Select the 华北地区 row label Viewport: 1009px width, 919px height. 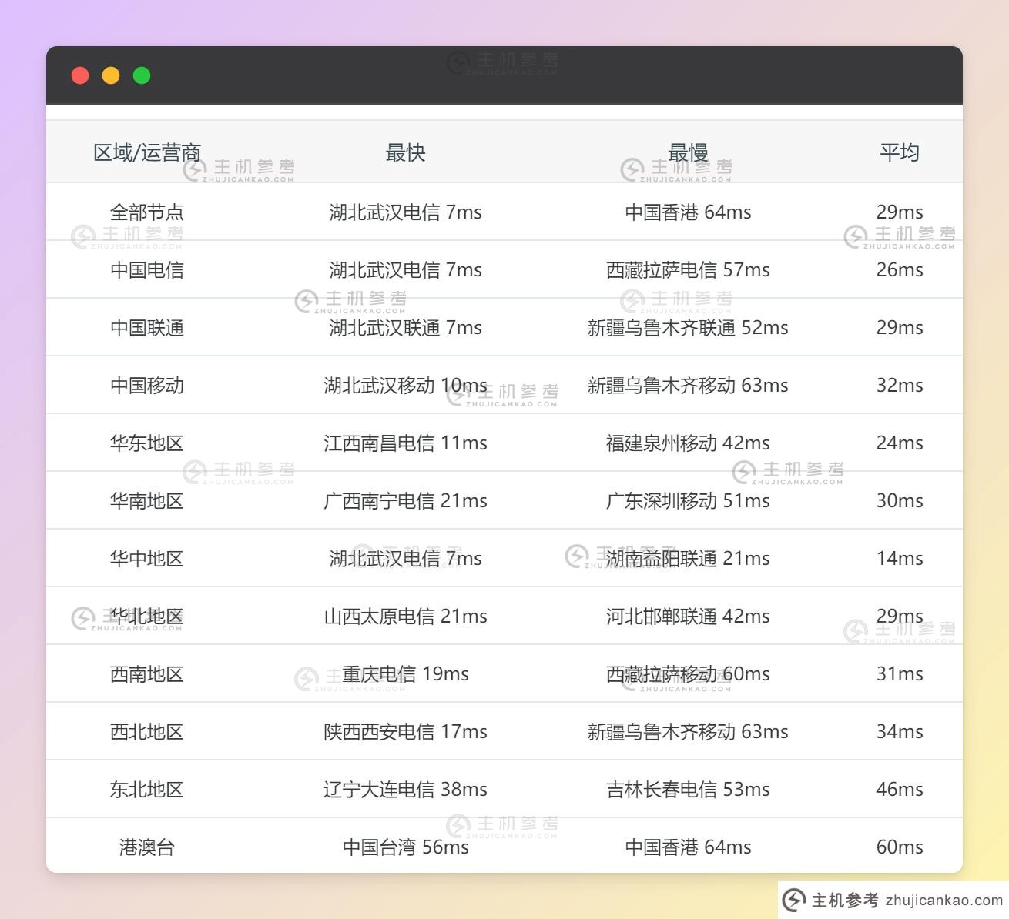(x=147, y=616)
